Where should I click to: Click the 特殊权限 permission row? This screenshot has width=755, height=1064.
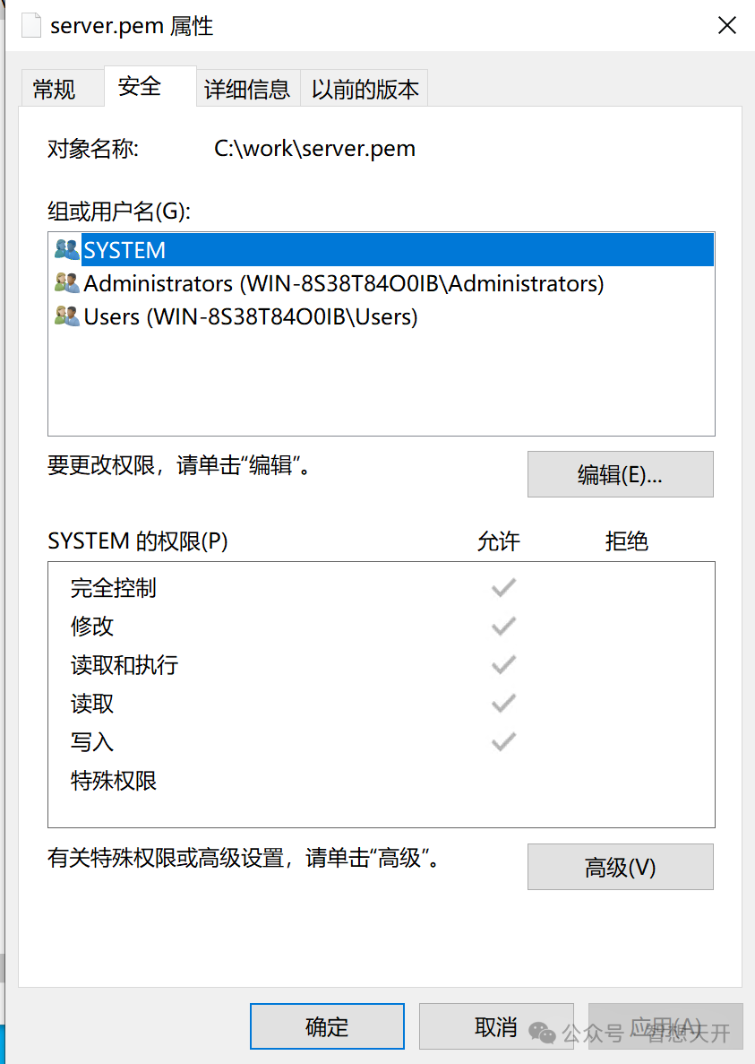(114, 781)
